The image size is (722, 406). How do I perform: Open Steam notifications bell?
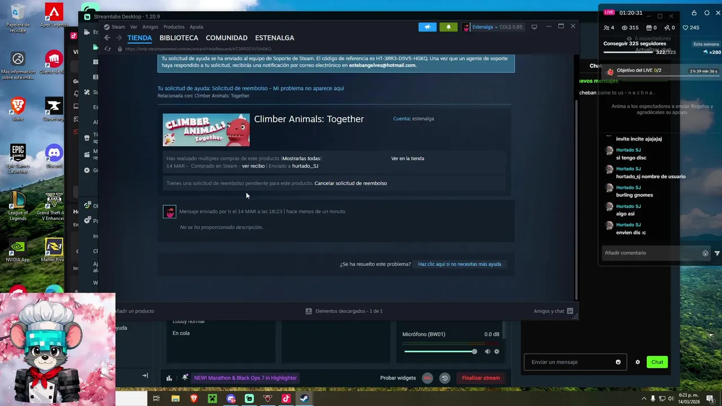(448, 27)
